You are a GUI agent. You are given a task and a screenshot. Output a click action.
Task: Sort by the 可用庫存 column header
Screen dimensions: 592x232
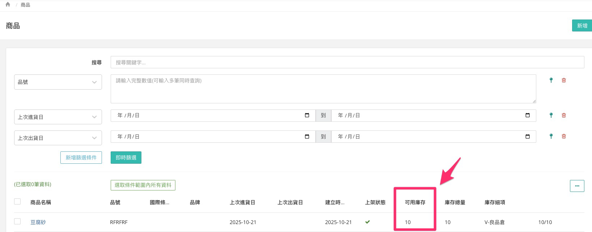point(415,202)
